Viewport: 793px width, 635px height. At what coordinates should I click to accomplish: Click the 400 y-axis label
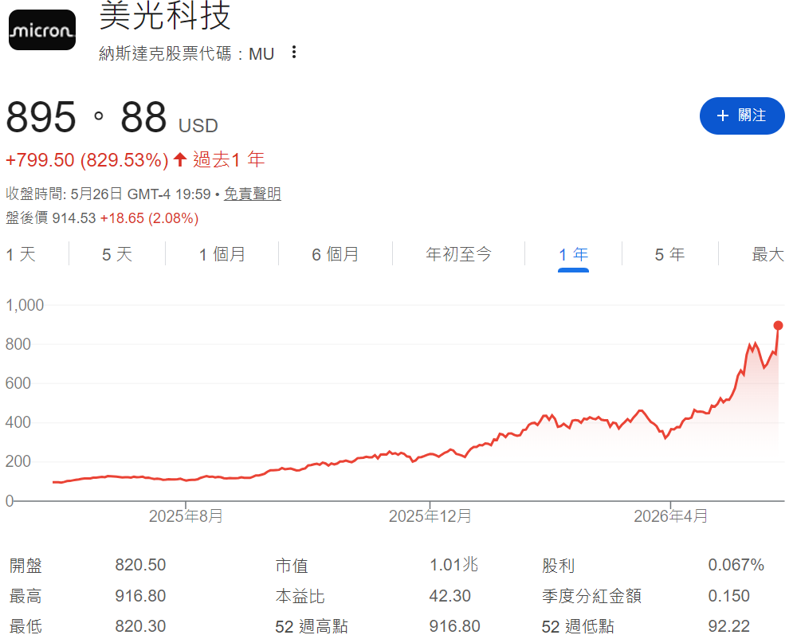click(18, 422)
